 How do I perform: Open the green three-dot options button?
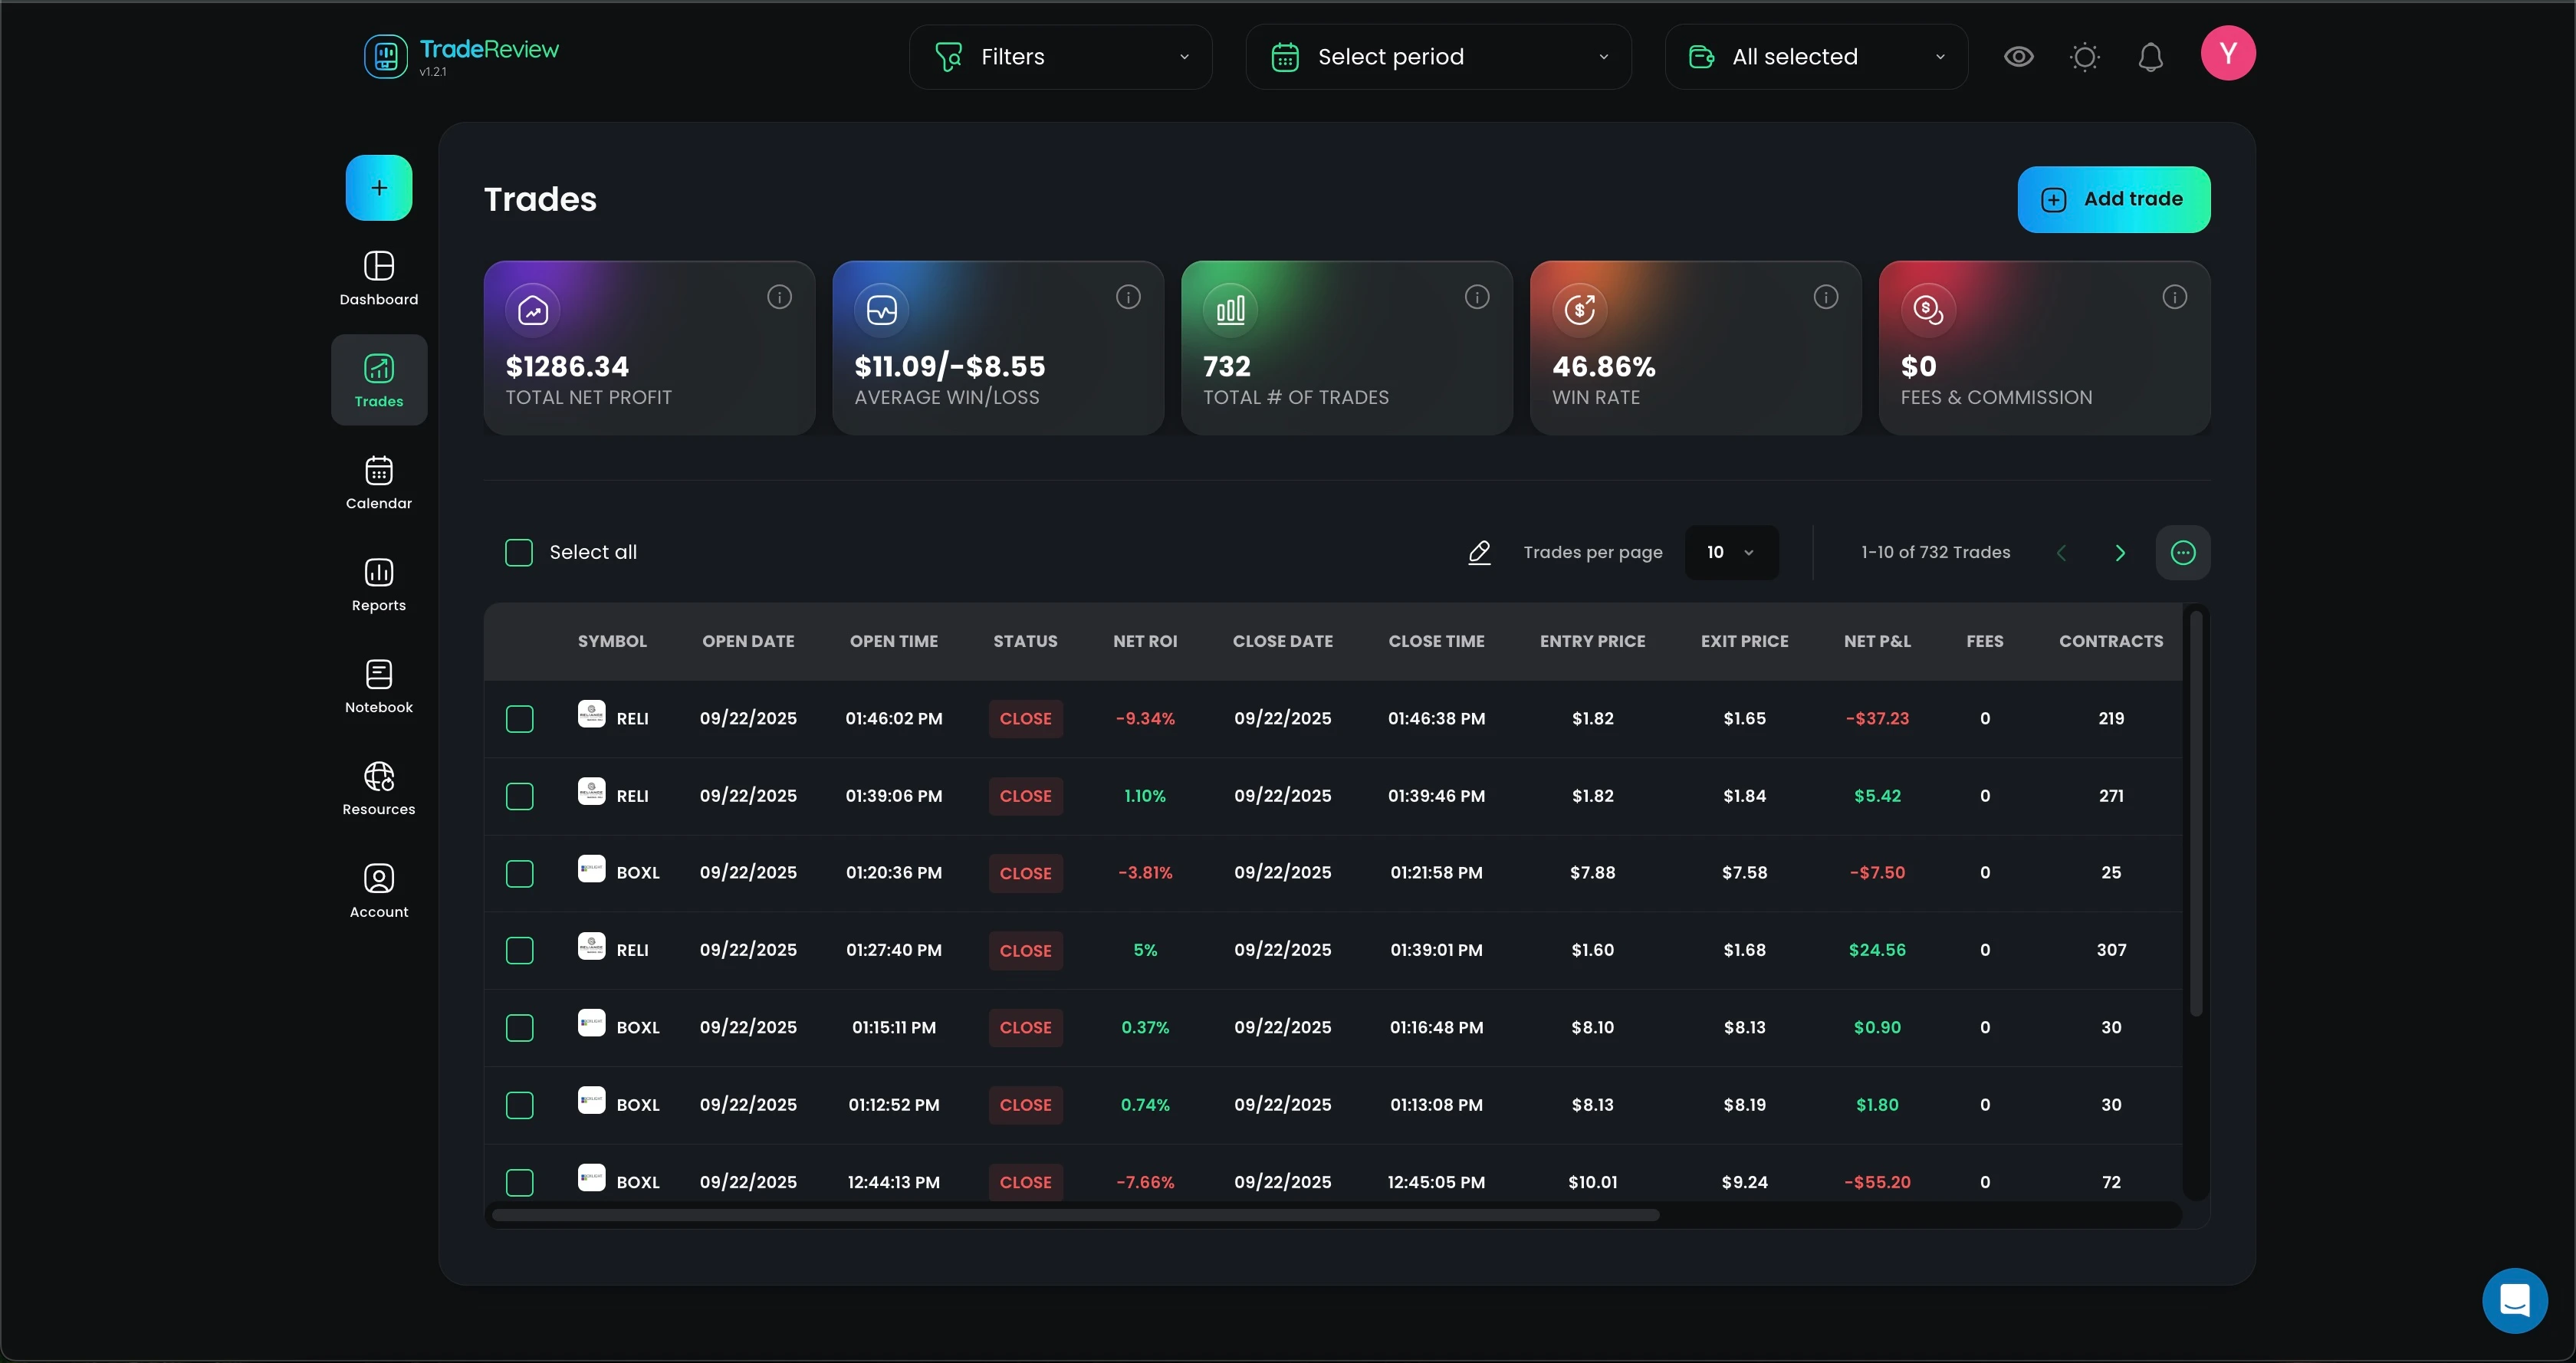pos(2182,552)
